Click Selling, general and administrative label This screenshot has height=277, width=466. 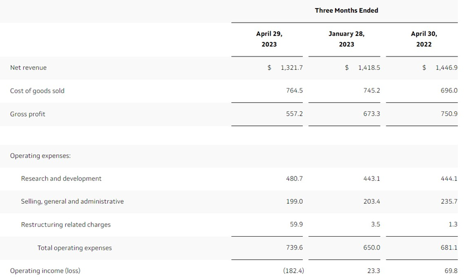pyautogui.click(x=72, y=201)
